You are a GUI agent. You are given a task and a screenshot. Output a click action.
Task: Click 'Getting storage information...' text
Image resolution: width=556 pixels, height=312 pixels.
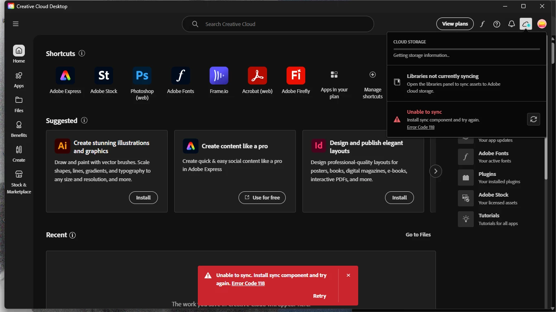tap(421, 55)
